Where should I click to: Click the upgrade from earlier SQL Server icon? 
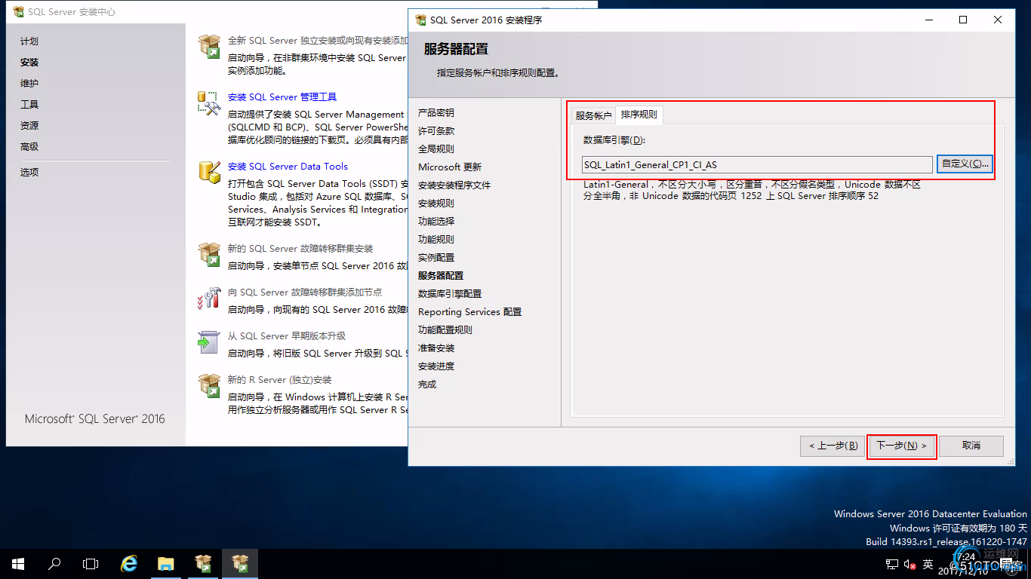click(209, 342)
